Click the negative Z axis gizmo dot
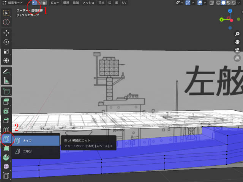 tap(230, 28)
